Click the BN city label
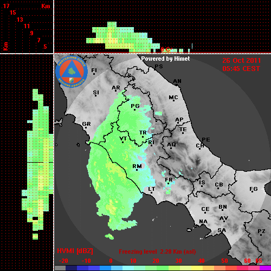Screen dimensions: 271x271 223,207
